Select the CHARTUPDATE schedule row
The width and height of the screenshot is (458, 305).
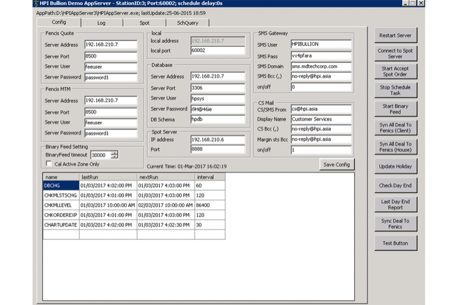pyautogui.click(x=134, y=225)
